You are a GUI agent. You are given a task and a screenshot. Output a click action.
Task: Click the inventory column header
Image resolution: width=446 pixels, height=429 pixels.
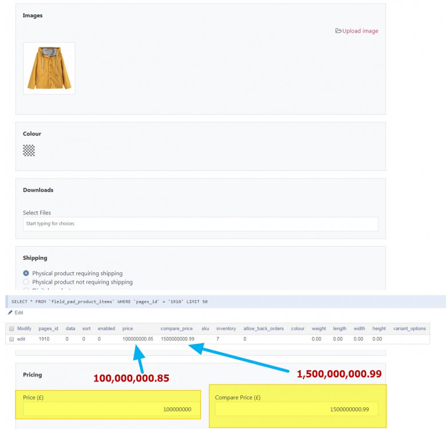[226, 328]
